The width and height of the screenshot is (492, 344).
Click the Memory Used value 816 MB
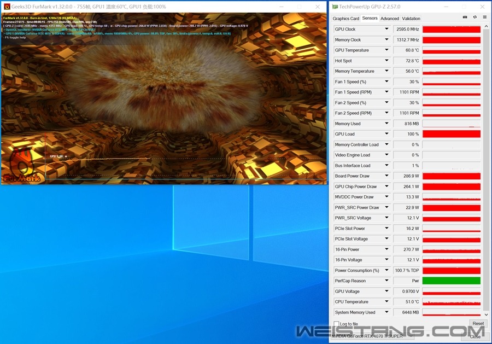tap(407, 124)
